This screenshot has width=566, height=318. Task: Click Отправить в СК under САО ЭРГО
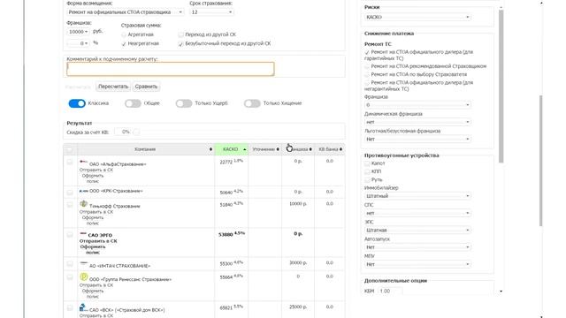[98, 241]
